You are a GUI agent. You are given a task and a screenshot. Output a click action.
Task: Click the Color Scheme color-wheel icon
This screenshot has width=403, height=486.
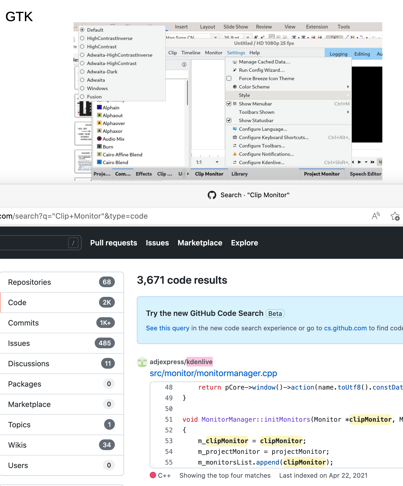(235, 87)
